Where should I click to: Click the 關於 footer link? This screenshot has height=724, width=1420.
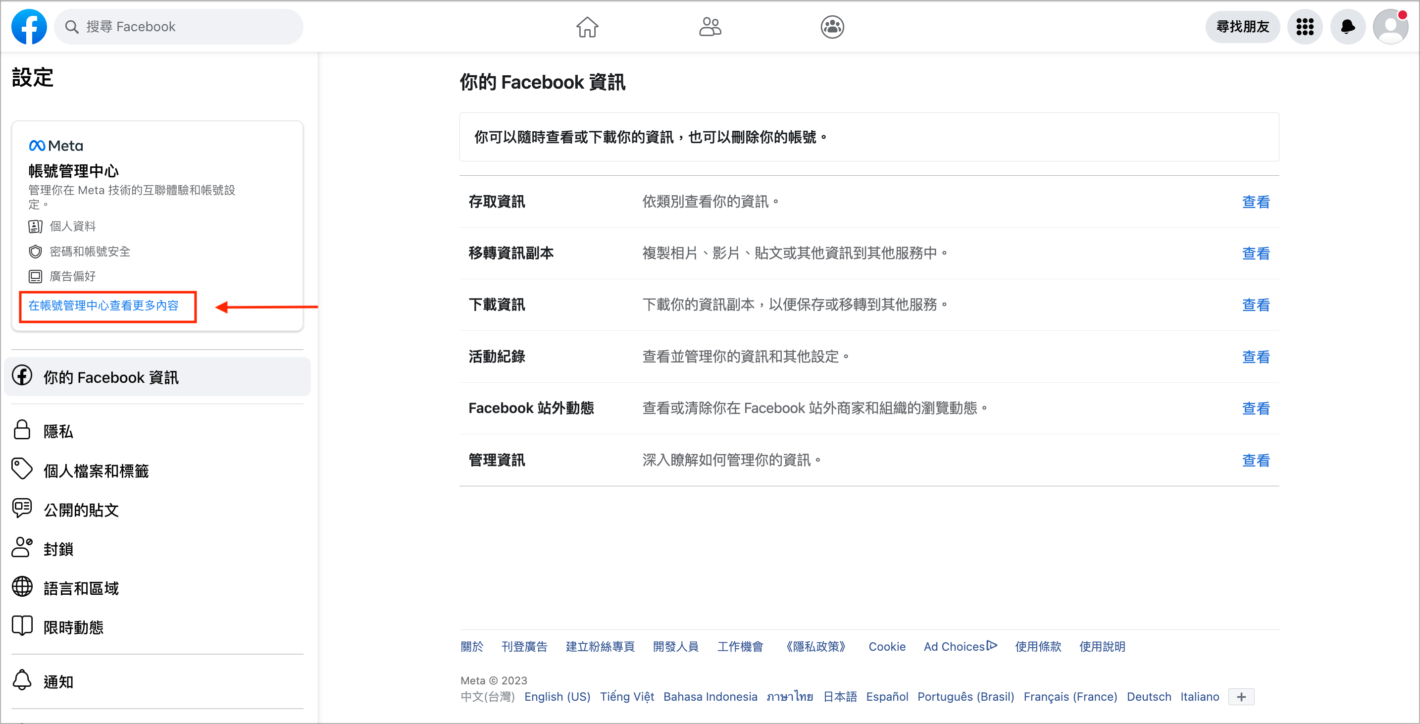[x=472, y=646]
